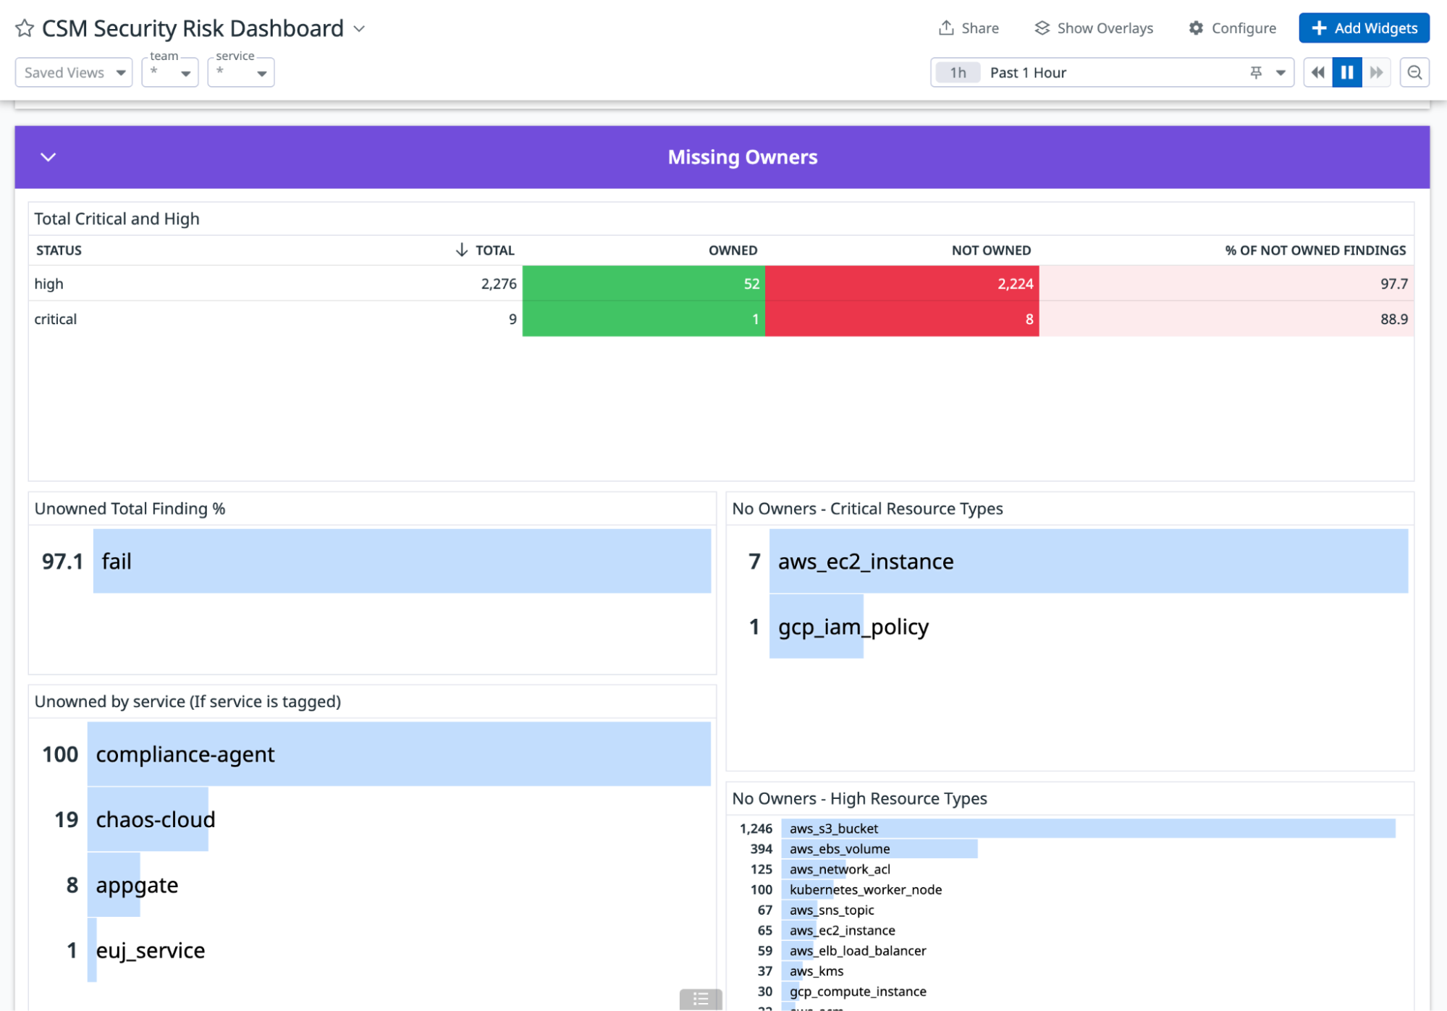Star the CSM Security Risk Dashboard

[x=24, y=28]
